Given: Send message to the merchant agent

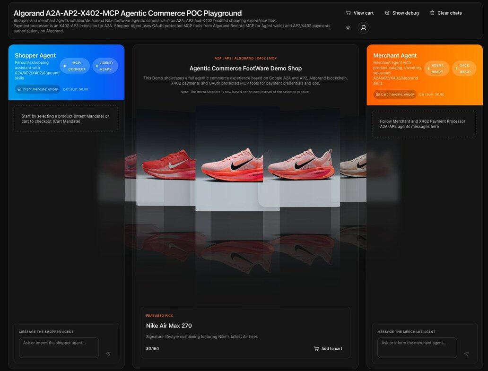Looking at the screenshot, I should click(467, 354).
